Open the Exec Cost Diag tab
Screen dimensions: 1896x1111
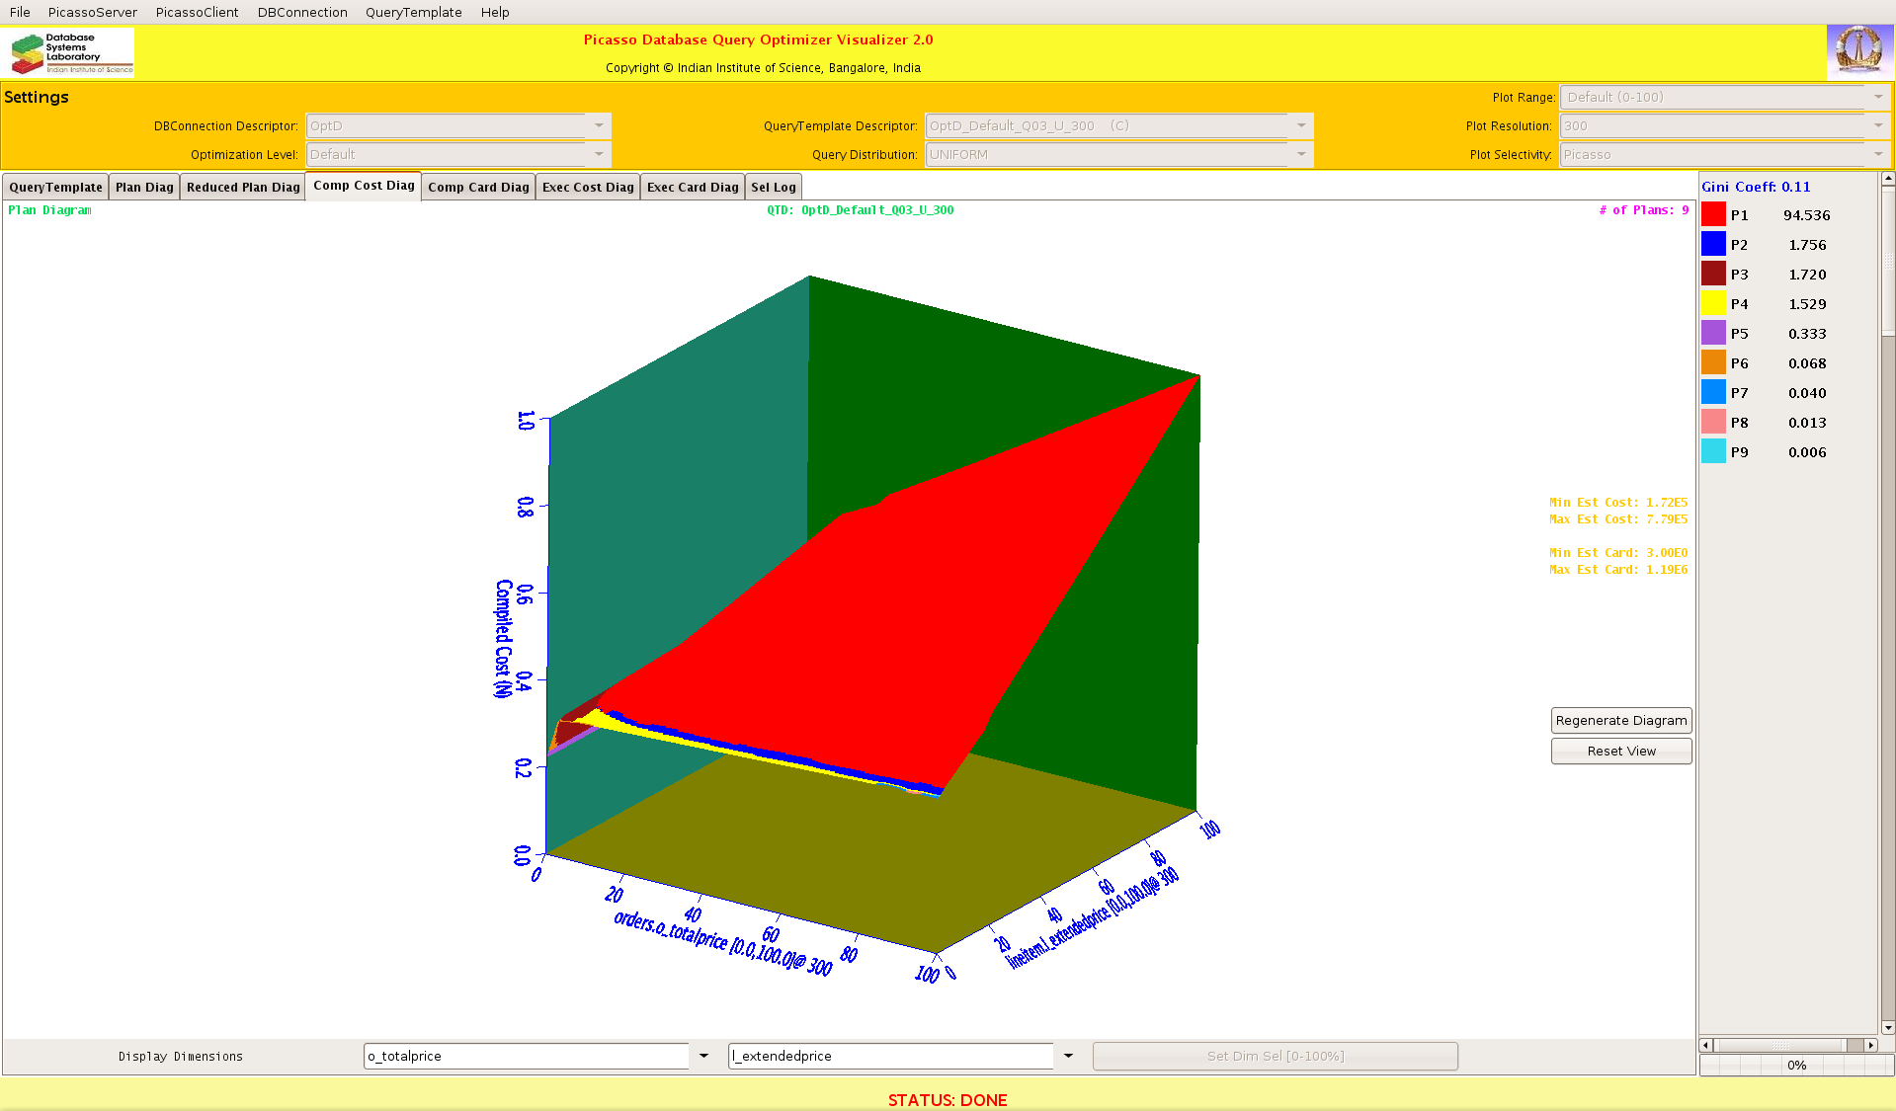pos(588,187)
